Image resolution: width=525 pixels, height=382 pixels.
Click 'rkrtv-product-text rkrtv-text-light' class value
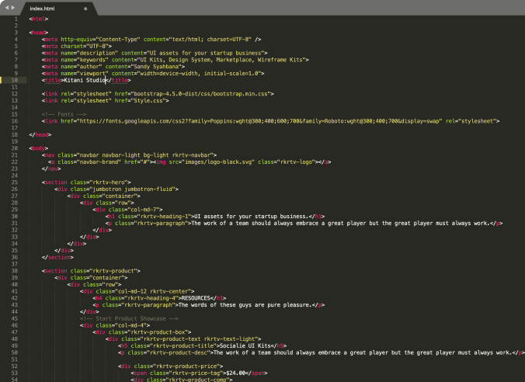tap(199, 339)
